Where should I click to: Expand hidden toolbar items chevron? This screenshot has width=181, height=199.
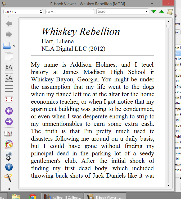pos(9,189)
